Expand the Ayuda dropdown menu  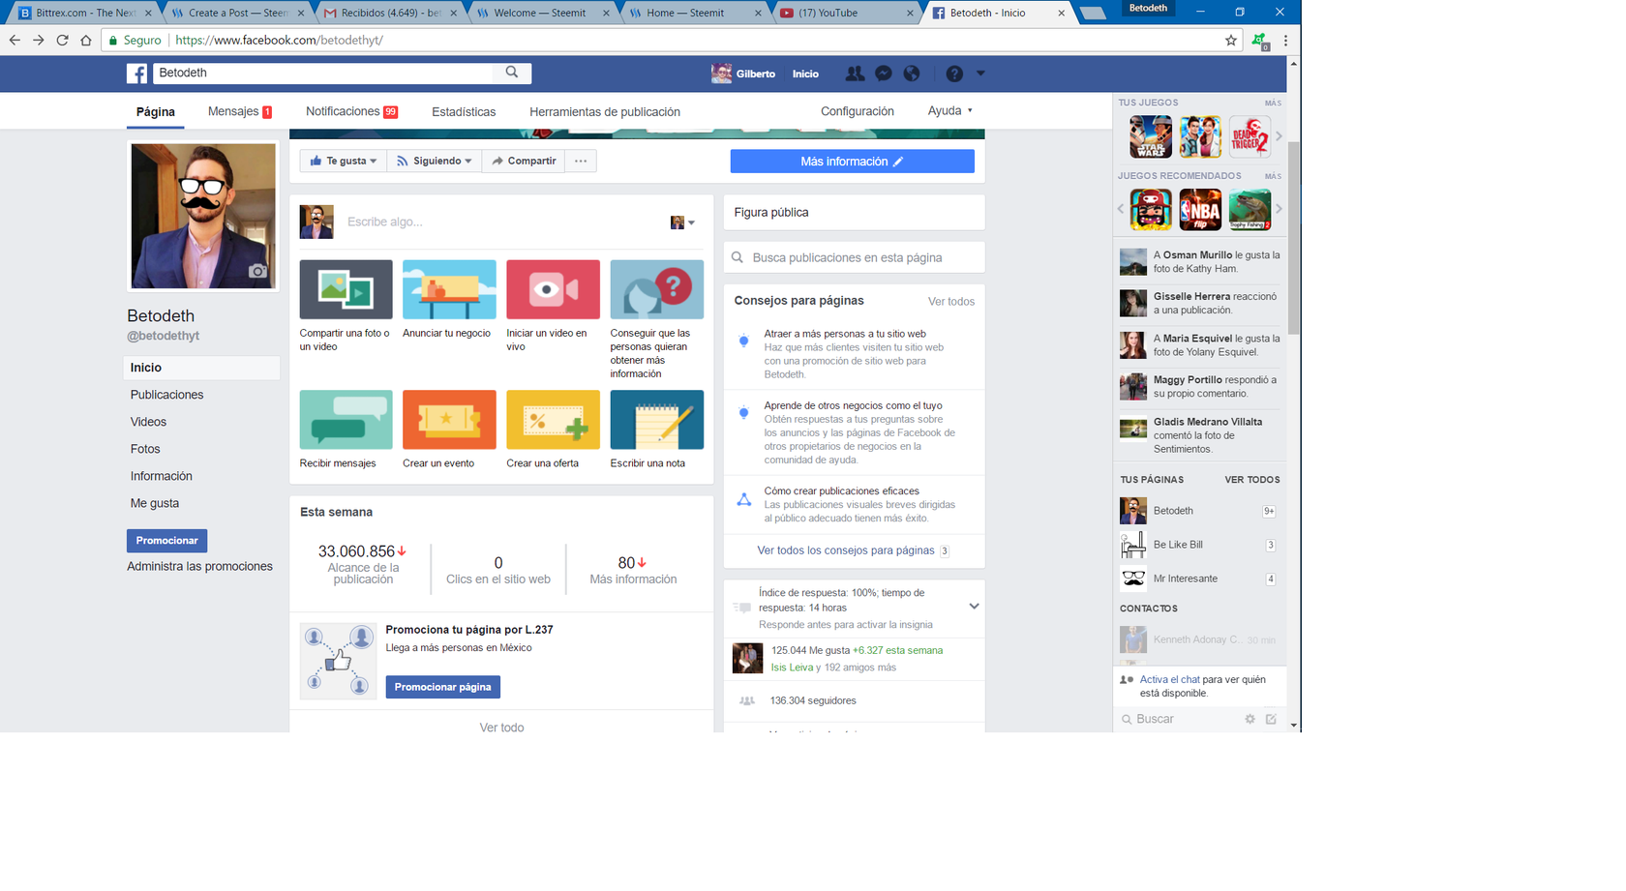tap(950, 110)
